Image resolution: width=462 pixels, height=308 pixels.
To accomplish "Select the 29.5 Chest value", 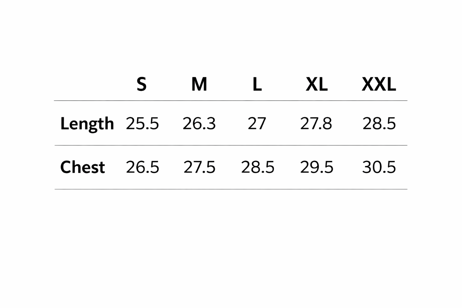I will coord(317,167).
